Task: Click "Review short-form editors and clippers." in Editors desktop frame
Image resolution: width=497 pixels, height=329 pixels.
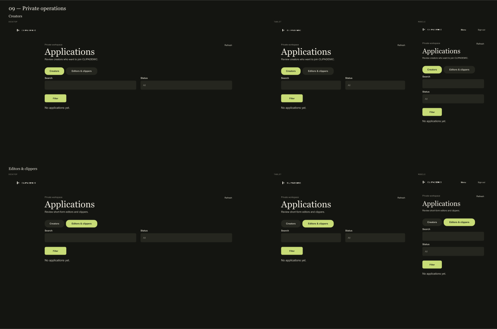Action: 66,212
